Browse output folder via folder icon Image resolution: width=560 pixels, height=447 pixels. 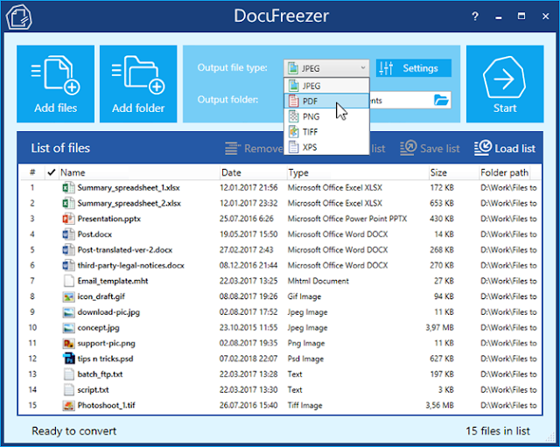tap(441, 101)
